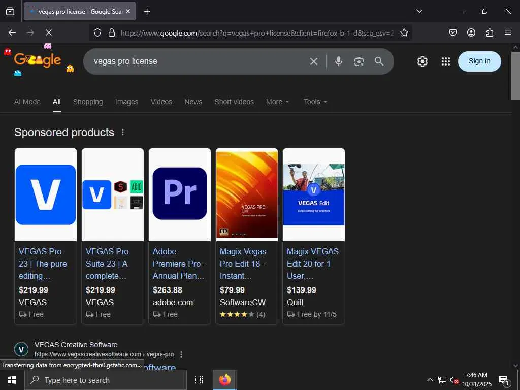List all open tabs with the chevron

[419, 11]
